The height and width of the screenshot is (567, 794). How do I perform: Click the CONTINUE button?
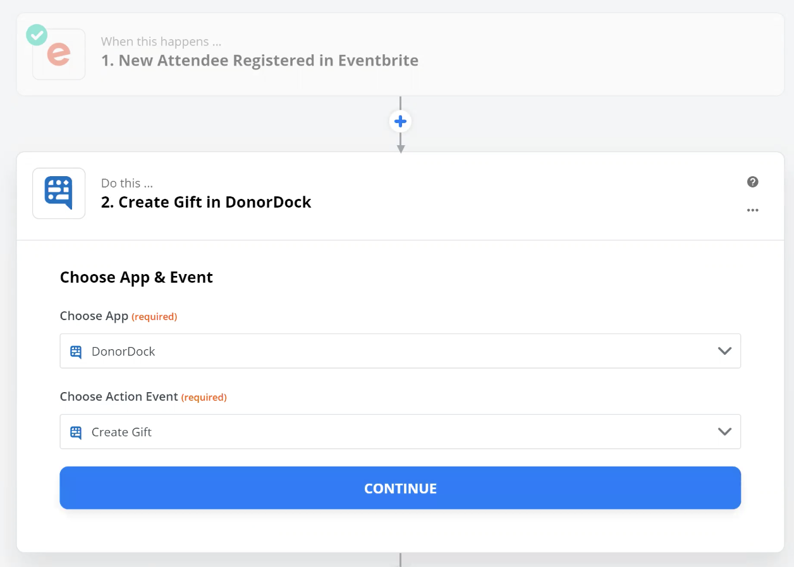[x=400, y=488]
